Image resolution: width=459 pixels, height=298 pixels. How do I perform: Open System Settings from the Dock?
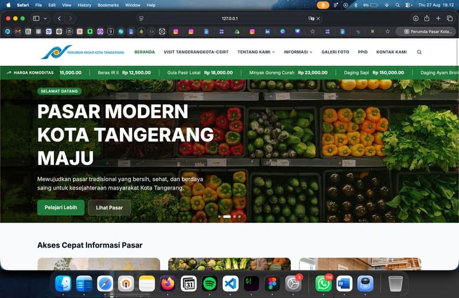(293, 283)
